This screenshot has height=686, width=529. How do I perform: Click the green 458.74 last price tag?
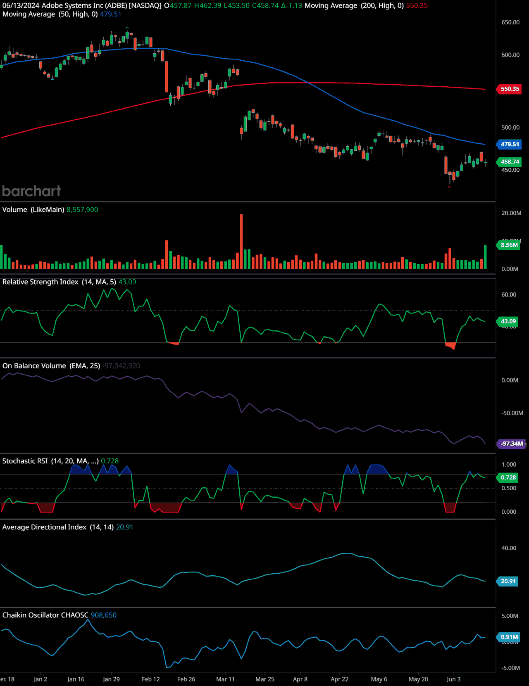point(510,162)
